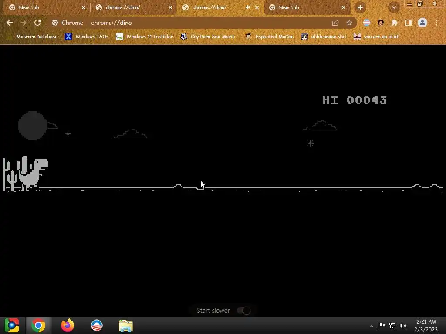The width and height of the screenshot is (446, 334).
Task: Click the Chrome site info chip
Action: coord(68,23)
